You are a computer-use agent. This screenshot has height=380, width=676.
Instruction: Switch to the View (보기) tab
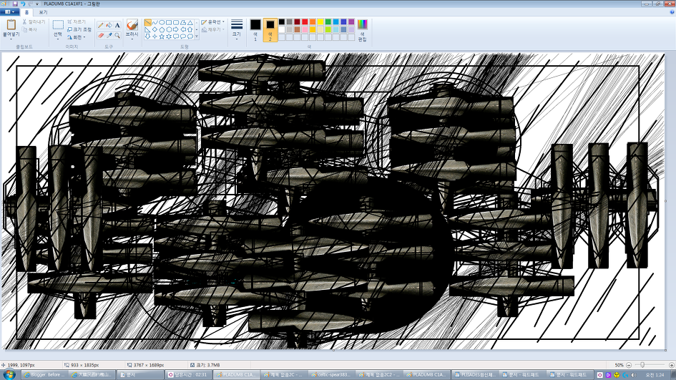click(x=43, y=12)
